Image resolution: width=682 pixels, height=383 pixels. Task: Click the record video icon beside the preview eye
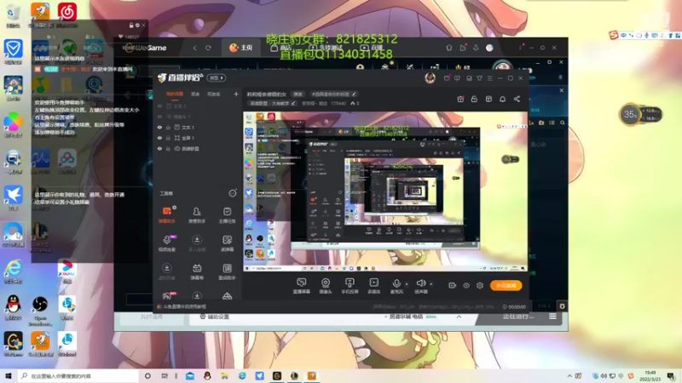(453, 285)
